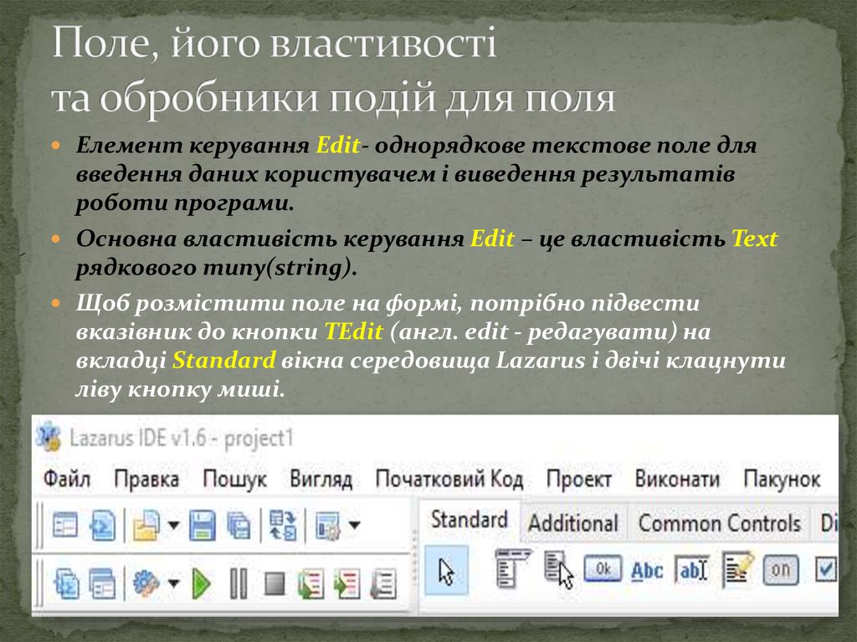Open the Common Controls tab

coord(719,523)
